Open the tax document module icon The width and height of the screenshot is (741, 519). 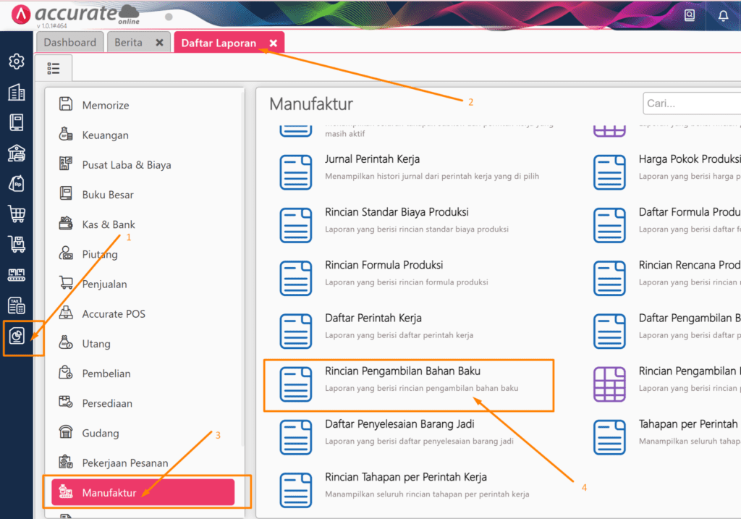click(16, 305)
